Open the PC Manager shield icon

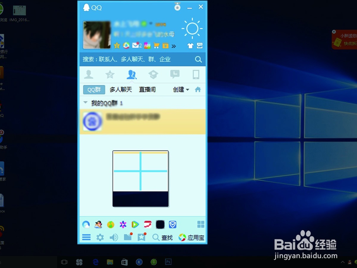(x=172, y=225)
